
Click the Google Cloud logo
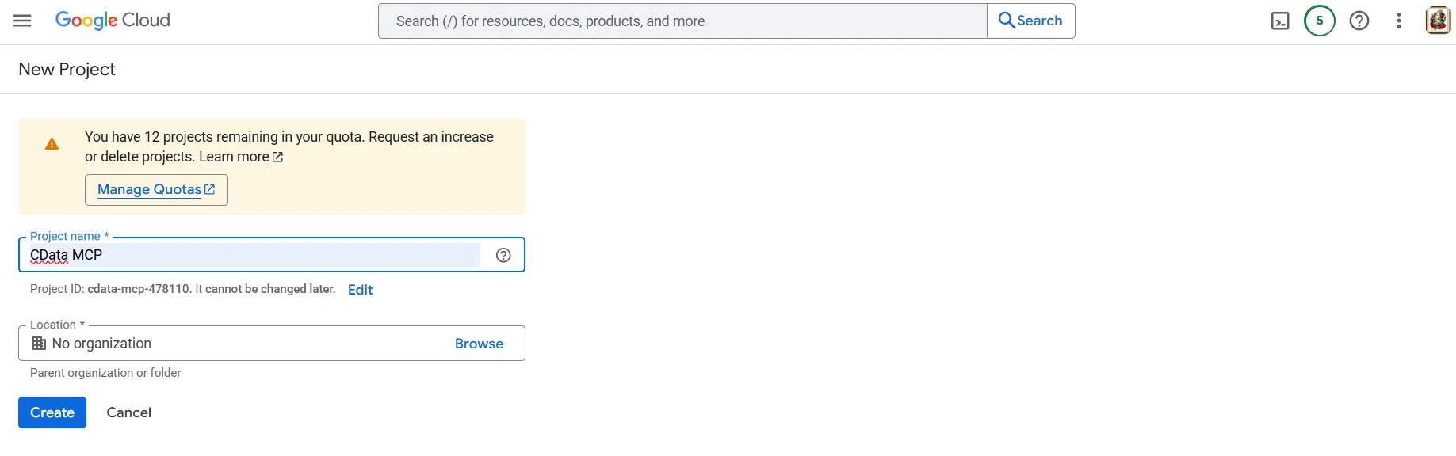(113, 21)
